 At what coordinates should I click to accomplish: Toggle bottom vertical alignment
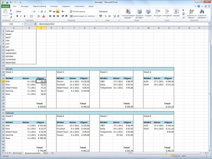point(58,12)
